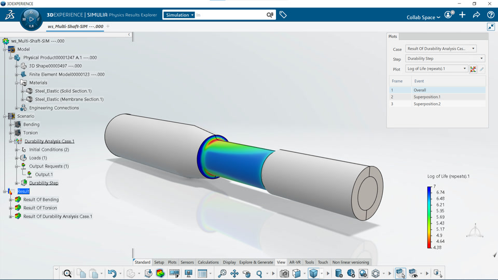This screenshot has width=498, height=280.
Task: Select Superposition.1 frame row
Action: point(437,97)
